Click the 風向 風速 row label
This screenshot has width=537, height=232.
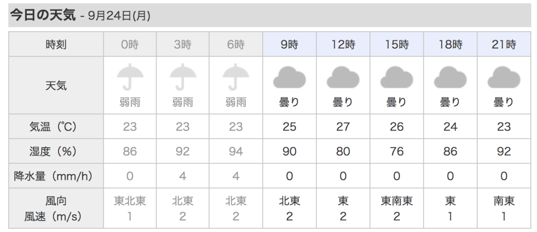56,208
